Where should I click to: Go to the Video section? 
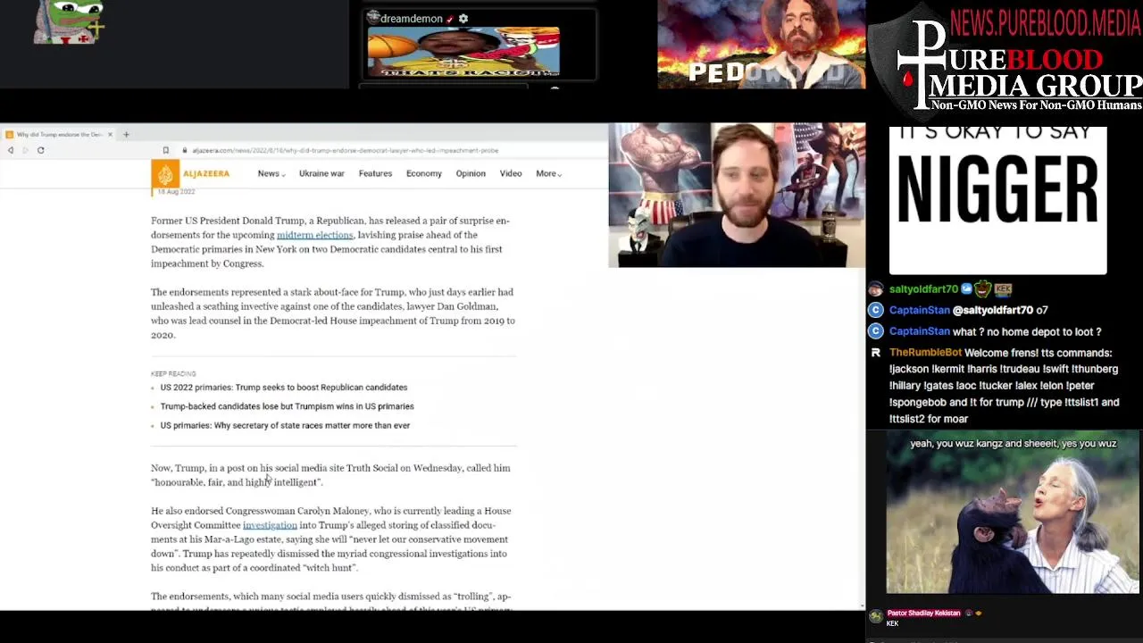pos(511,173)
